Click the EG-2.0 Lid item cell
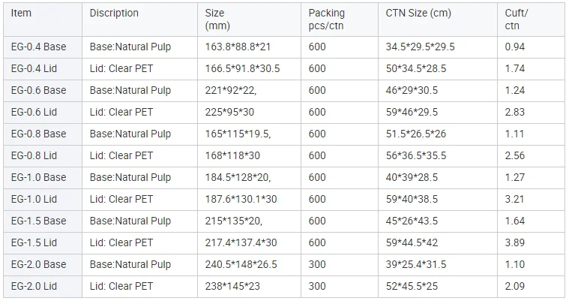This screenshot has height=301, width=569. pos(34,286)
